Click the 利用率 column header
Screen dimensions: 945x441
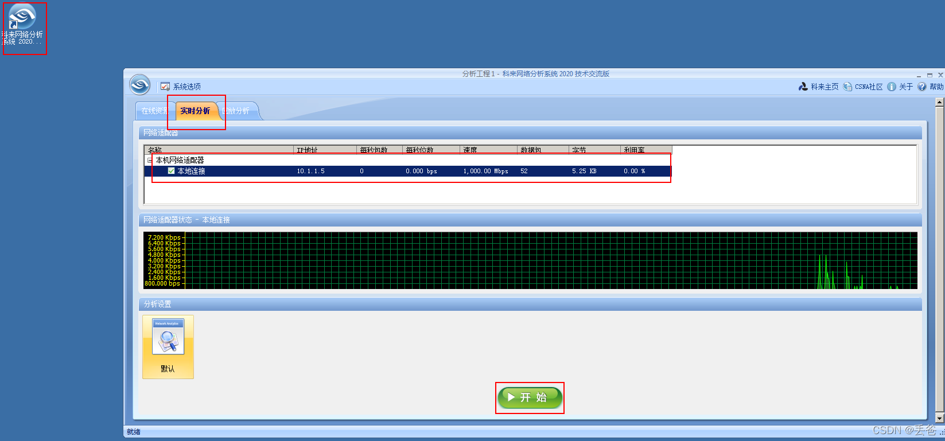(x=646, y=150)
